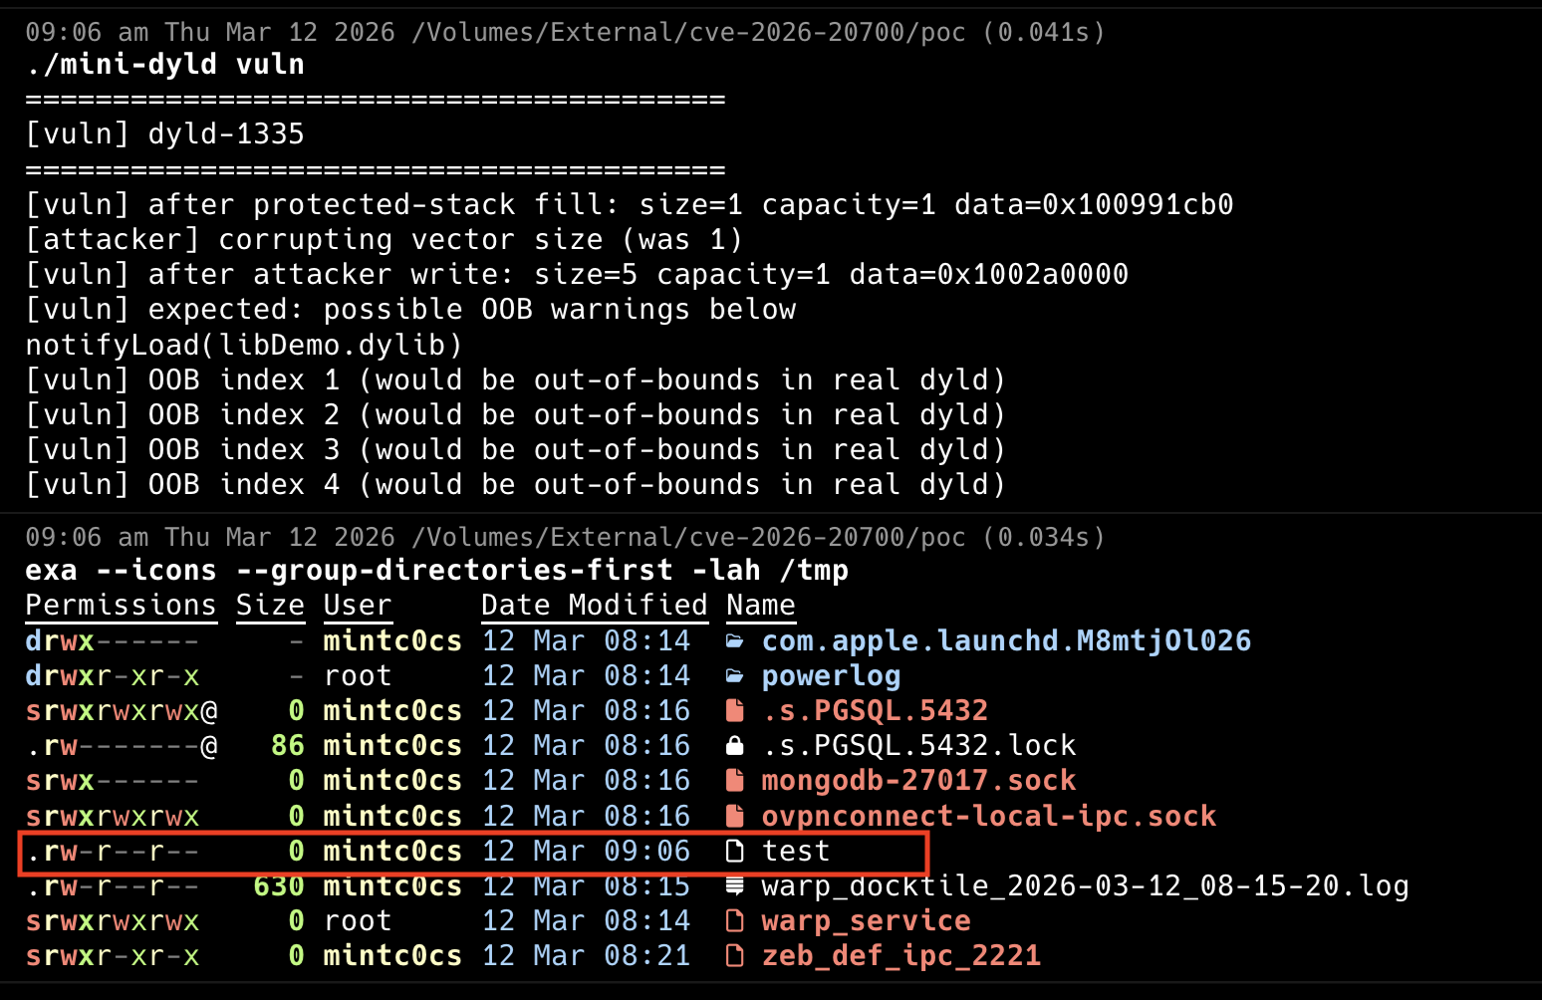Screen dimensions: 1542x1000
Task: Click the warp_docktile log file name
Action: 1085,885
